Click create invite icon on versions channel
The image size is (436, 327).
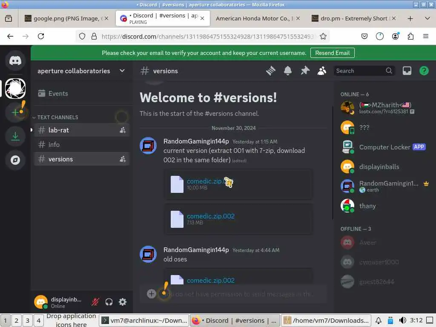point(123,159)
